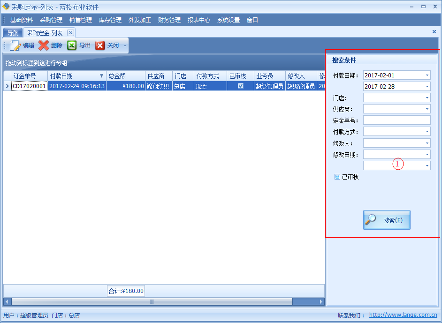
Task: Switch to the 导航 tab
Action: (x=13, y=33)
